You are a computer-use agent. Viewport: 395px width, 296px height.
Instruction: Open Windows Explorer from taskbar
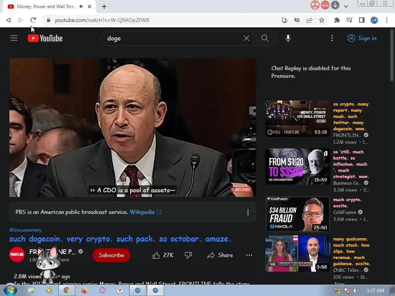tap(31, 291)
